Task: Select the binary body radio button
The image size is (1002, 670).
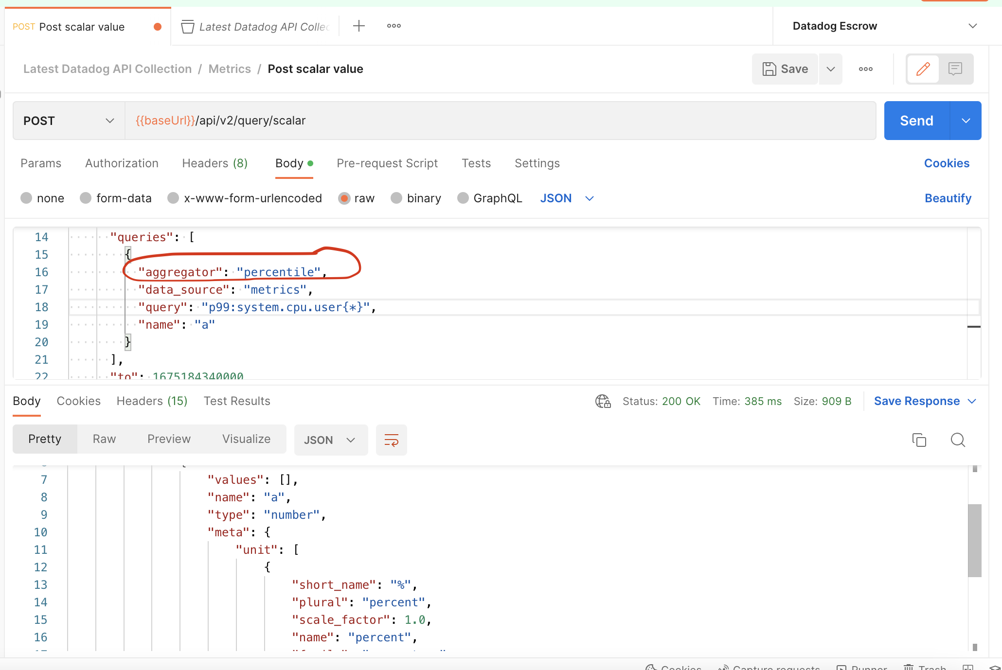Action: (396, 198)
